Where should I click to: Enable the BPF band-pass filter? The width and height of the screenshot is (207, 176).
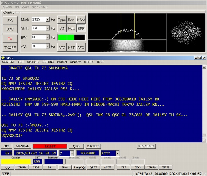click(81, 28)
